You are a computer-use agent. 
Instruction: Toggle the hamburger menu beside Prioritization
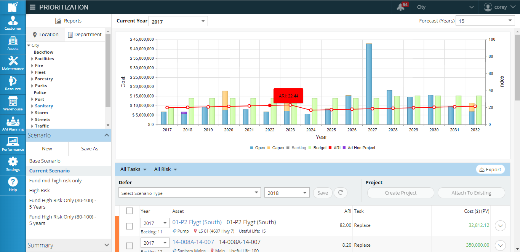[x=32, y=7]
